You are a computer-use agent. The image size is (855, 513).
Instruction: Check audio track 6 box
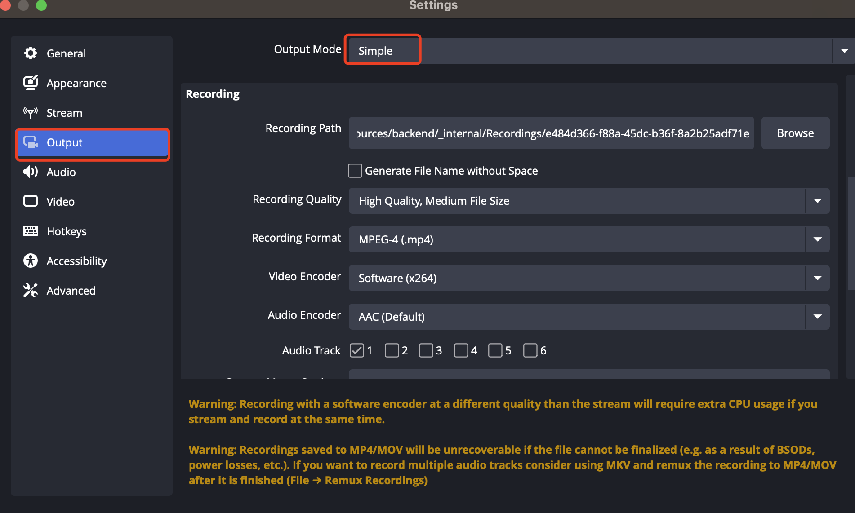[530, 350]
